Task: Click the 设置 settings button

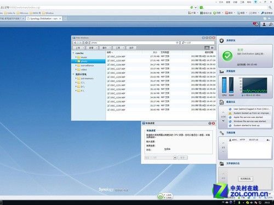Action: (131, 48)
